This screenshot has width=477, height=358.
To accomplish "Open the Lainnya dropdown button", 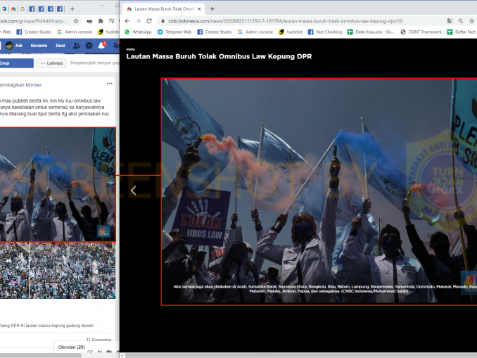I will pos(51,63).
